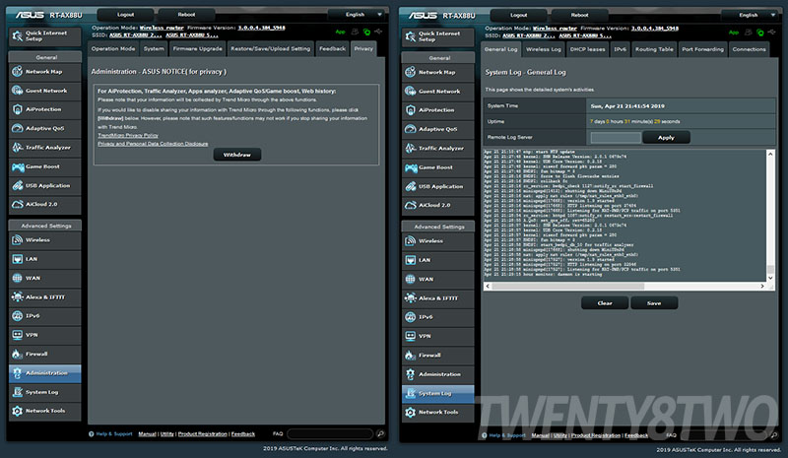Open Guest Network icon in left window
Screen dimensions: 788x458
click(17, 91)
